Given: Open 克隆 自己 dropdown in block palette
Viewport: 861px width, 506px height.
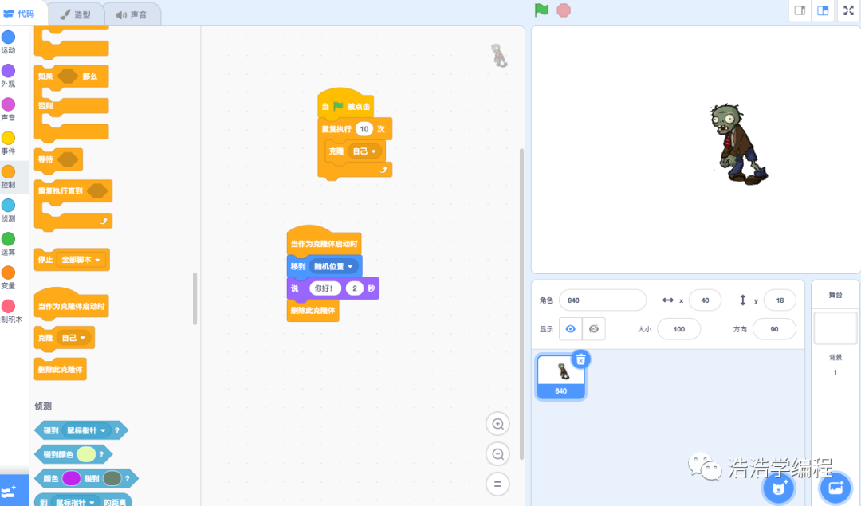Looking at the screenshot, I should [73, 338].
